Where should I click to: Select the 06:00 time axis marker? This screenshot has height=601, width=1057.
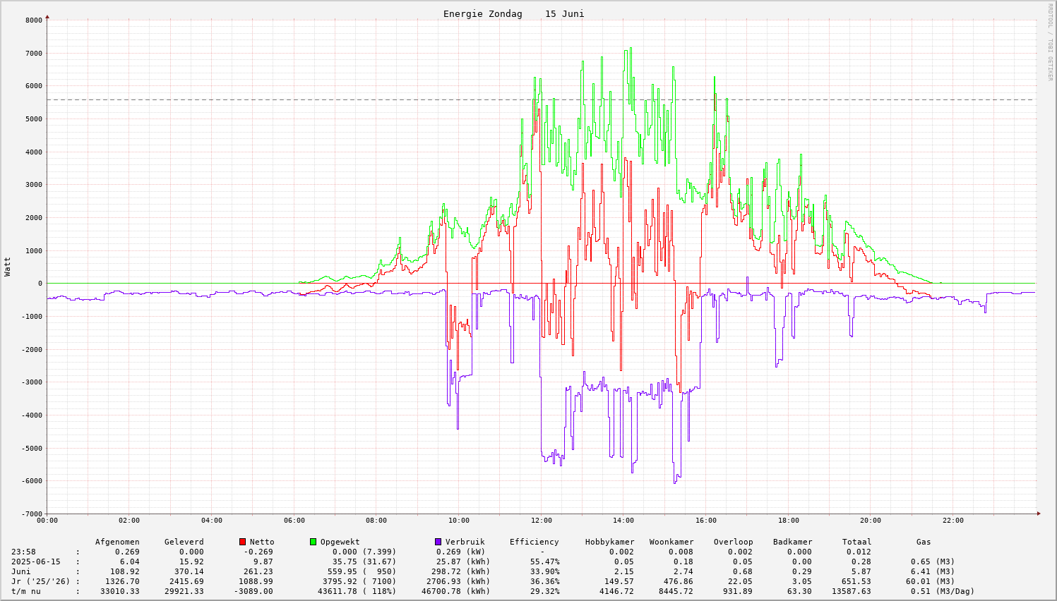tap(294, 521)
